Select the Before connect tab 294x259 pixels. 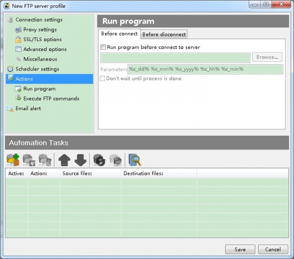tap(119, 34)
